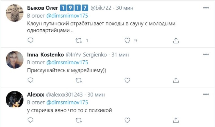Open more options for Быков Олег's tweet
The width and height of the screenshot is (215, 127).
[x=206, y=8]
